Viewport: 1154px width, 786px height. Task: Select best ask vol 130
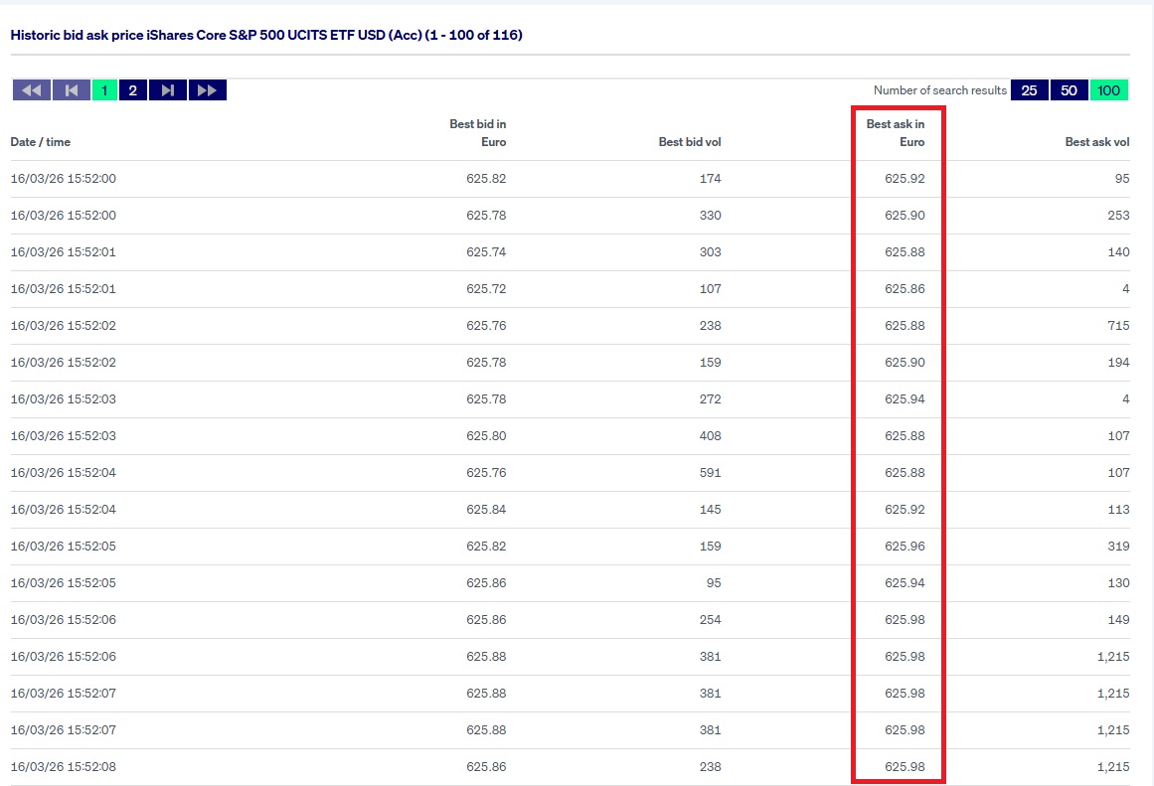(x=1118, y=583)
